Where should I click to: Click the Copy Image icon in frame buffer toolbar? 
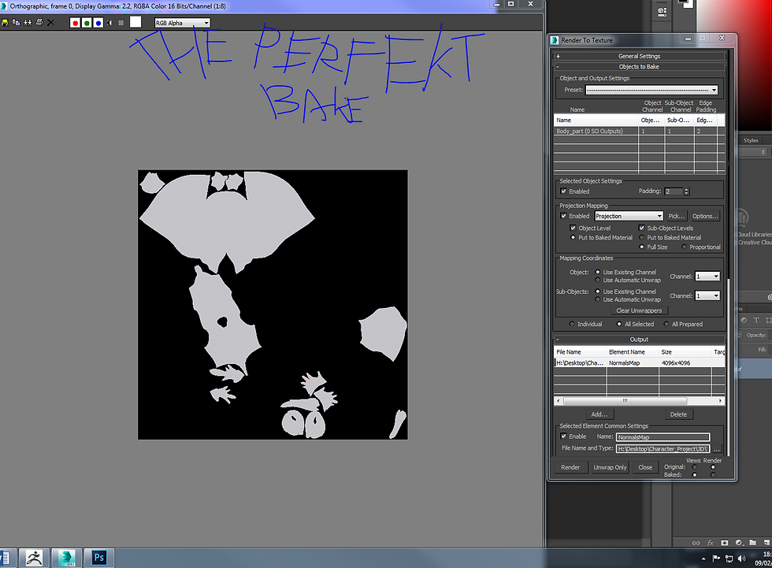pyautogui.click(x=16, y=23)
